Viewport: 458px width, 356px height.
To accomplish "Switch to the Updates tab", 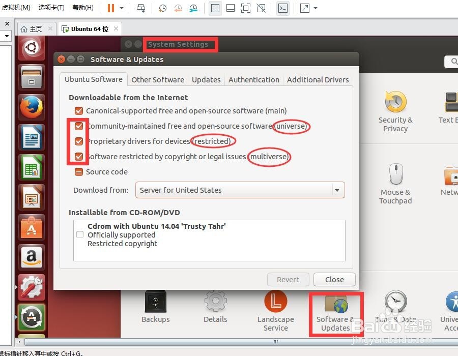I will (x=206, y=80).
